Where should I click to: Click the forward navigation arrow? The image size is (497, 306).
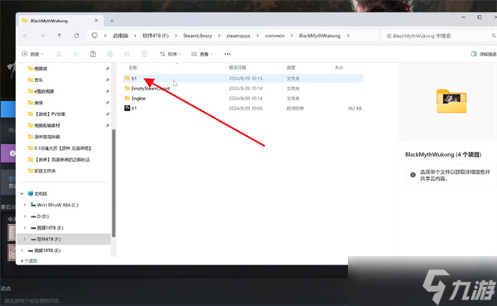[42, 36]
